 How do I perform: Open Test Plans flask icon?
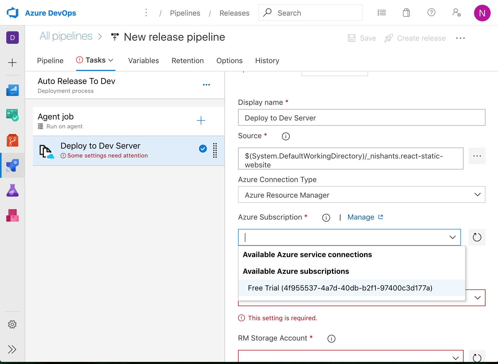pos(13,190)
